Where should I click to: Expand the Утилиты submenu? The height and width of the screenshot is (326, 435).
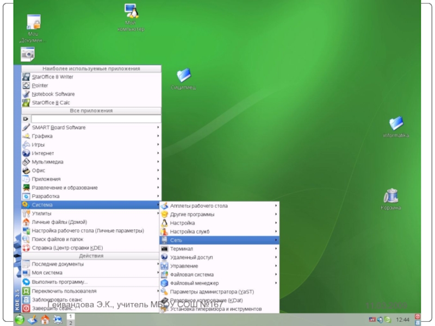(x=91, y=214)
